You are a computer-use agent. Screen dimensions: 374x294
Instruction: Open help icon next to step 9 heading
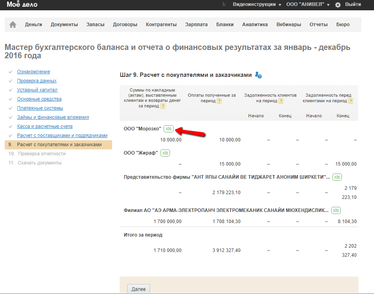pos(258,75)
